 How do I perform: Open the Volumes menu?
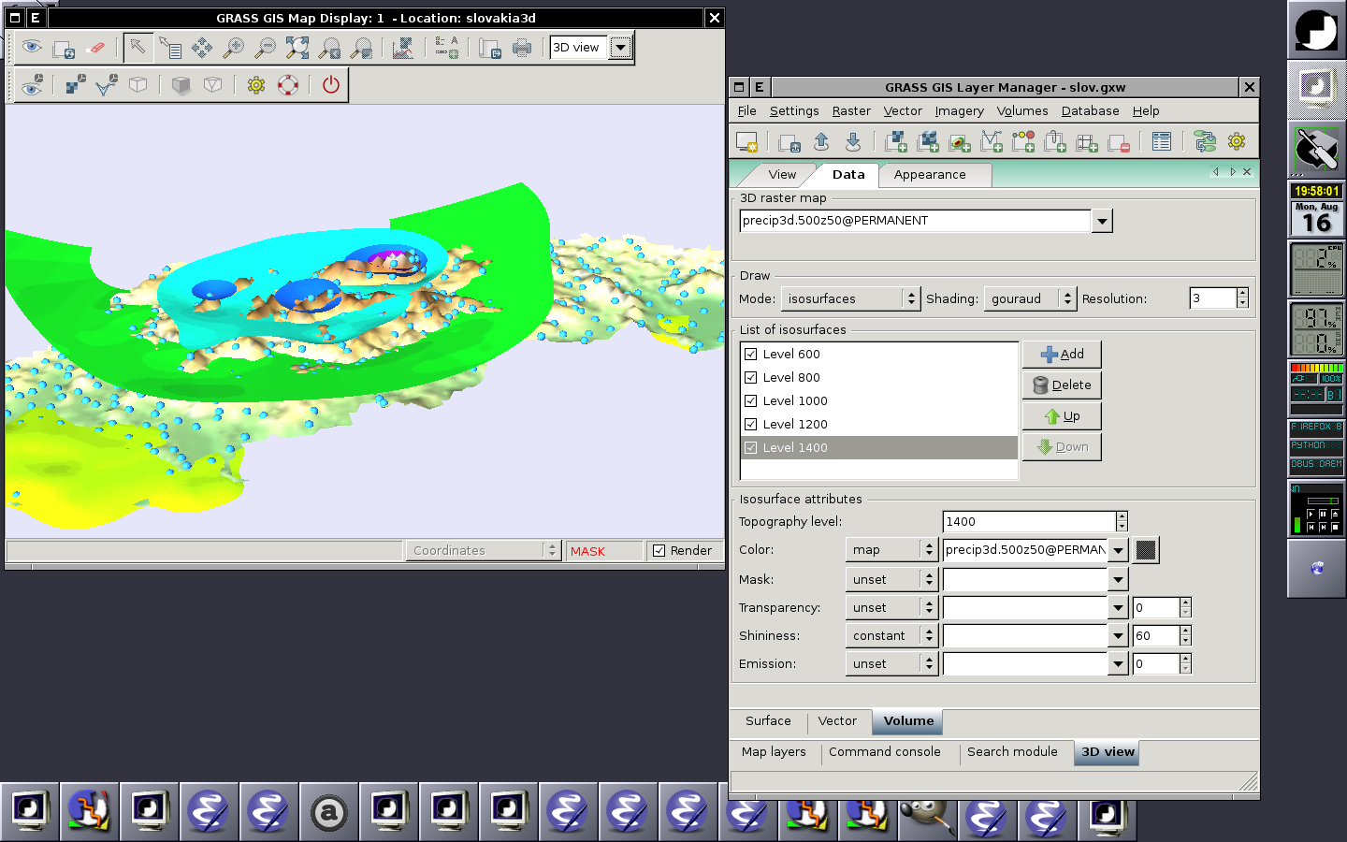pyautogui.click(x=1022, y=110)
